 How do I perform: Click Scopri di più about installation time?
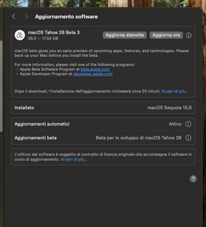tap(175, 91)
